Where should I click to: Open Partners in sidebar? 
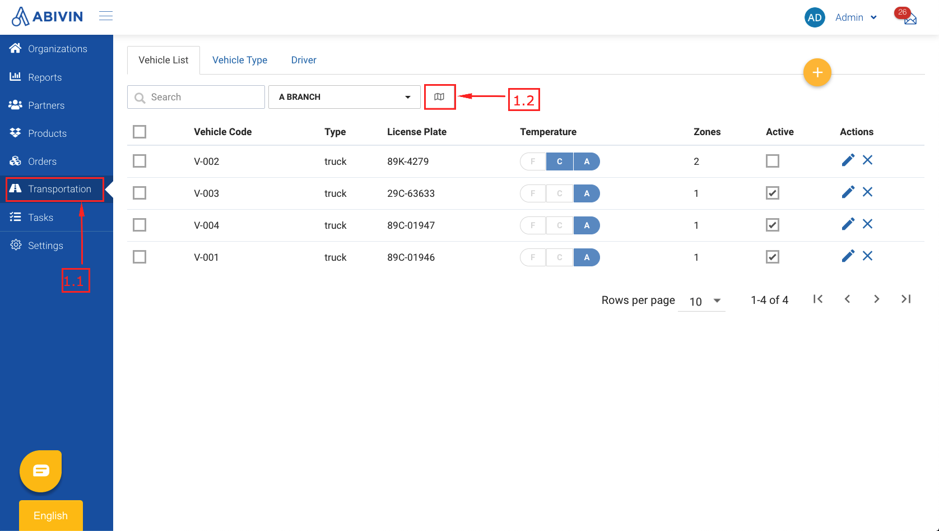point(57,105)
